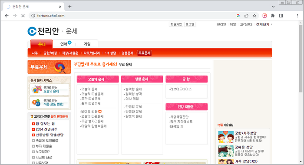The width and height of the screenshot is (304, 165).
Task: Open a new tab with the plus button
Action: (x=70, y=7)
